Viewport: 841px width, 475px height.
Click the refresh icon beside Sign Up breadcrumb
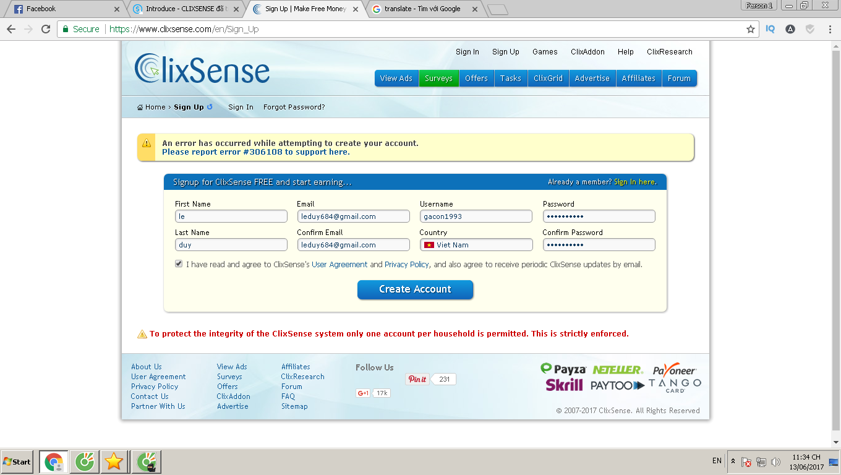point(210,106)
